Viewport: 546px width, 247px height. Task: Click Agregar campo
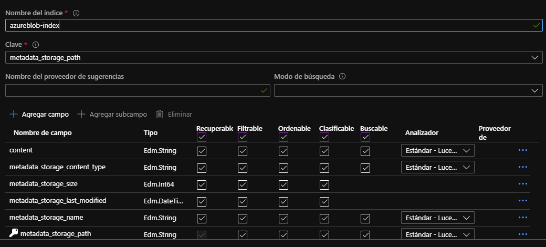click(x=39, y=114)
